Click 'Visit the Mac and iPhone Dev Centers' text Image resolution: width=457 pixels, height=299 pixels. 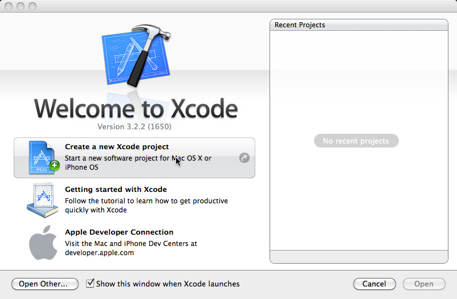[x=131, y=248]
